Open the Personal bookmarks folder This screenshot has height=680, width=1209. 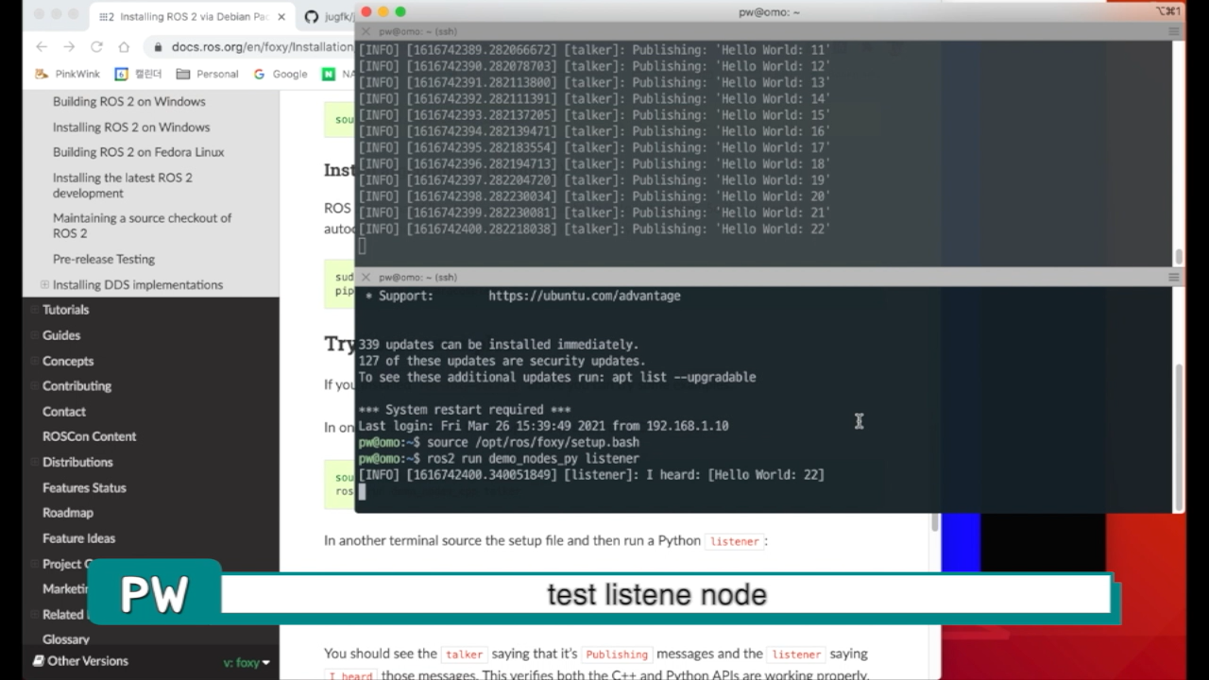click(x=207, y=74)
